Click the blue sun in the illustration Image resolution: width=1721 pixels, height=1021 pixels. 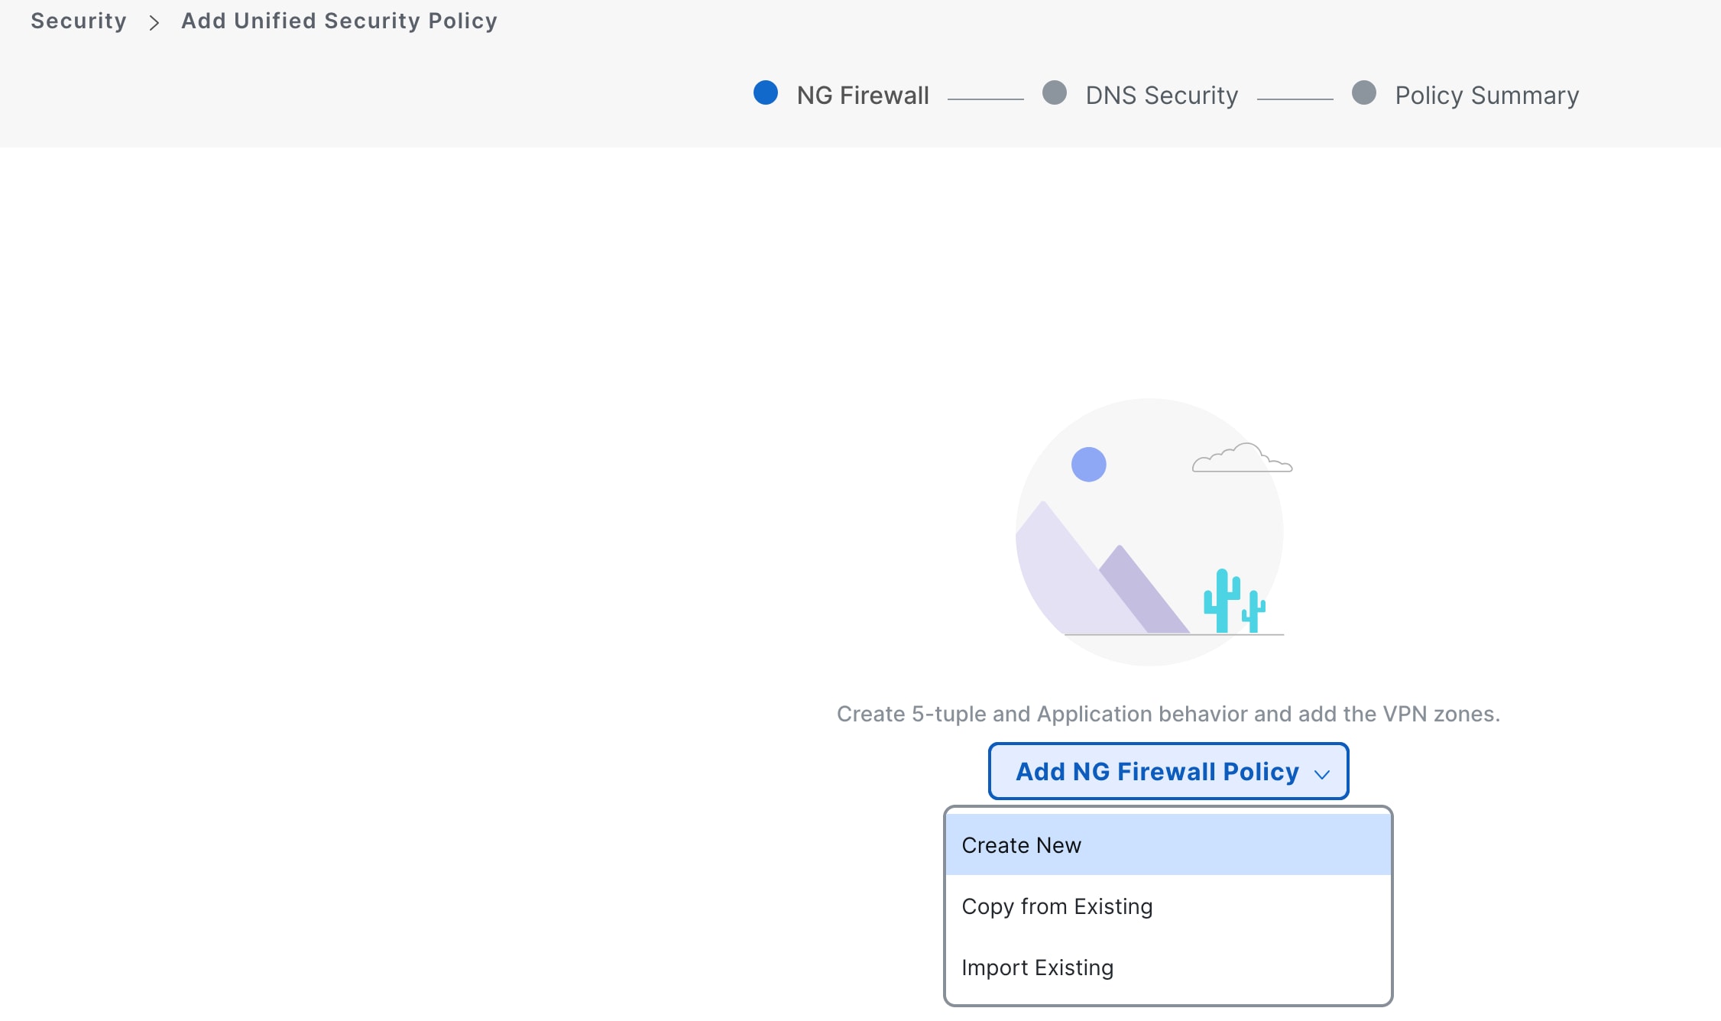[x=1088, y=465]
